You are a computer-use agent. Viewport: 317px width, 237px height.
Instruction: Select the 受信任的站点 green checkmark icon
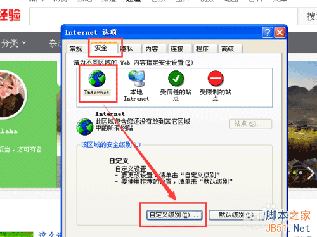click(176, 79)
